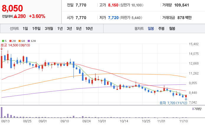Click the 10/01 date axis label
Image resolution: width=205 pixels, height=127 pixels.
(x=102, y=121)
